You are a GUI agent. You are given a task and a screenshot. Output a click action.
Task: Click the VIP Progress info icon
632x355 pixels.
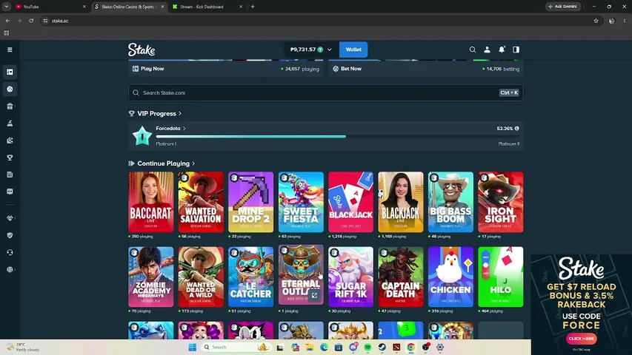tap(516, 129)
